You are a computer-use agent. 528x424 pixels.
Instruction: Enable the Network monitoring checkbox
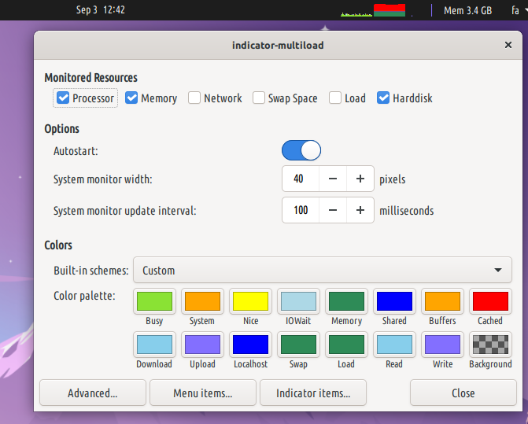click(194, 98)
